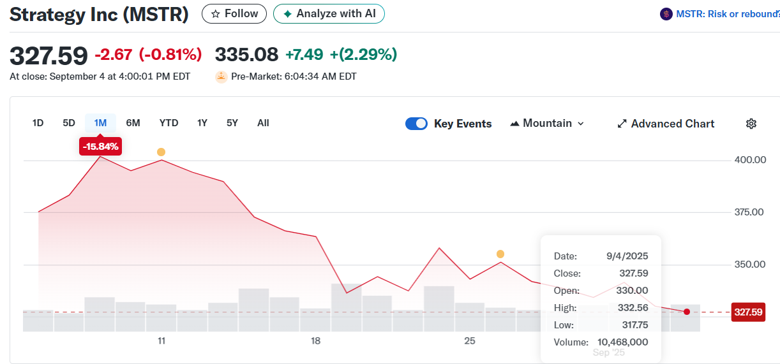The width and height of the screenshot is (780, 364).
Task: Click the tooltip Low value 317.75
Action: (635, 325)
